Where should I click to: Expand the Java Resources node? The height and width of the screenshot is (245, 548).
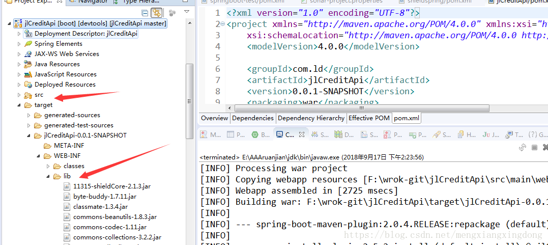(x=19, y=64)
